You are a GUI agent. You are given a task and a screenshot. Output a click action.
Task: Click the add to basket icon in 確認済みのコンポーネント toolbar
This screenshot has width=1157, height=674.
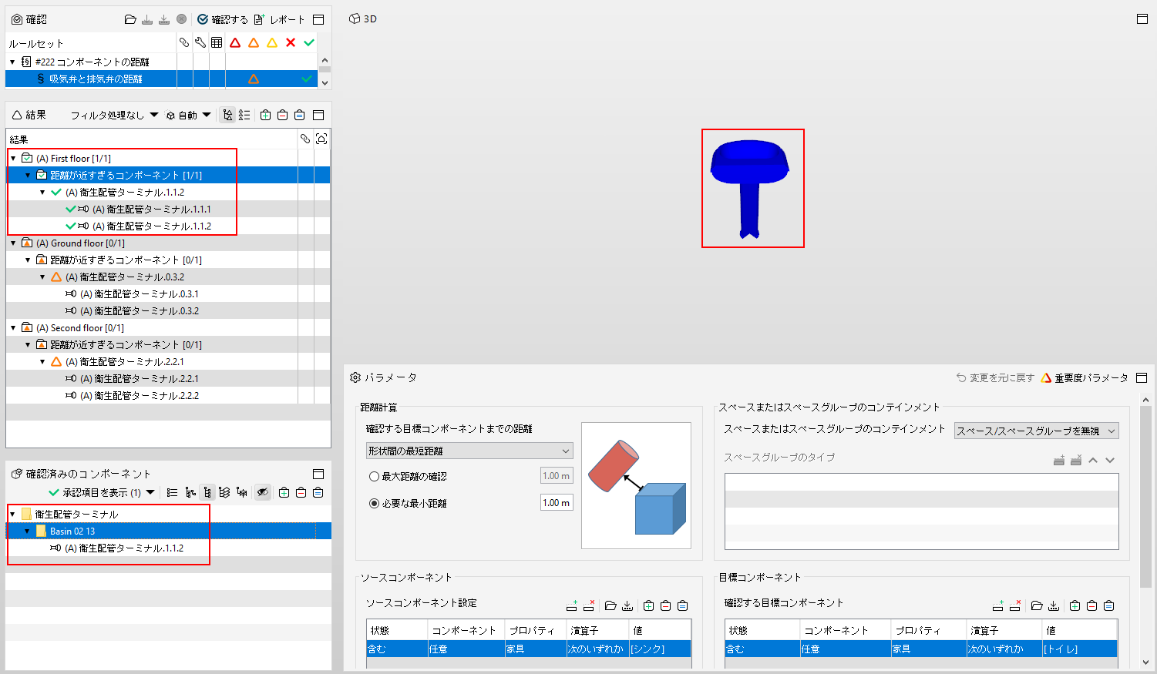coord(284,492)
